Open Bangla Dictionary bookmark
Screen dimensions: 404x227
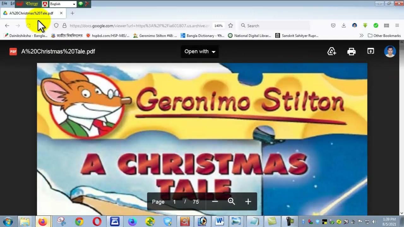[202, 36]
